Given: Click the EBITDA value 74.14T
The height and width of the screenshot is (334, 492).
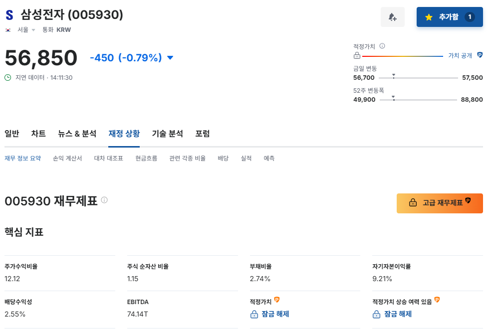Looking at the screenshot, I should pyautogui.click(x=137, y=314).
